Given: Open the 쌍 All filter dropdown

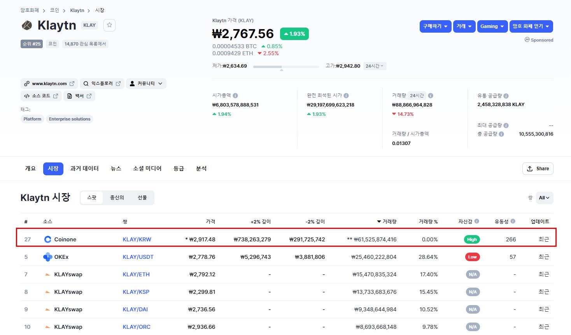Looking at the screenshot, I should point(544,198).
